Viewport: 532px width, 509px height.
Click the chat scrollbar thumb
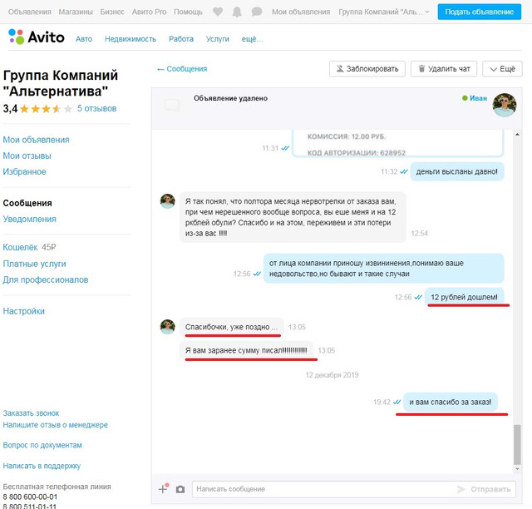[x=517, y=444]
